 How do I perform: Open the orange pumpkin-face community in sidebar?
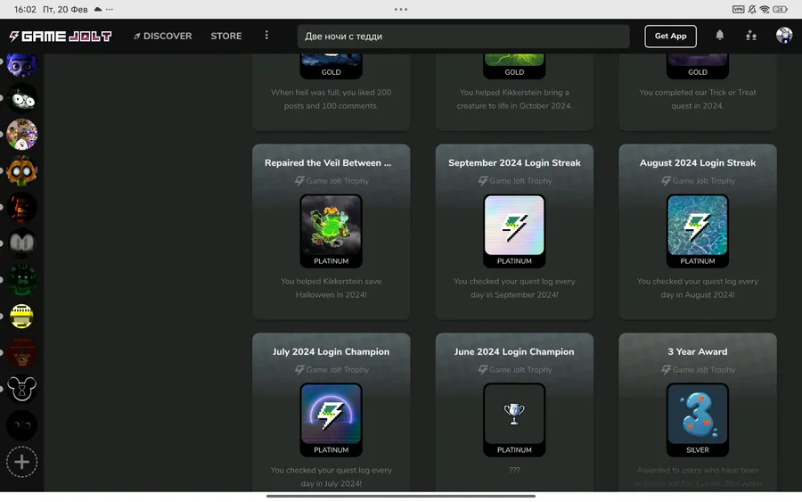tap(21, 171)
